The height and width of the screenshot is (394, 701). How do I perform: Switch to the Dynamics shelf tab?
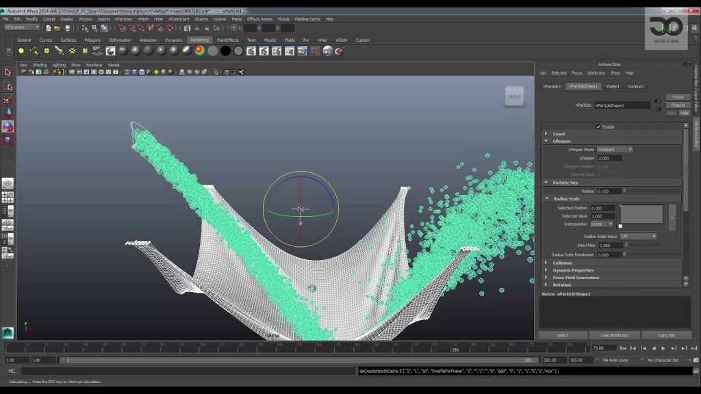point(173,40)
